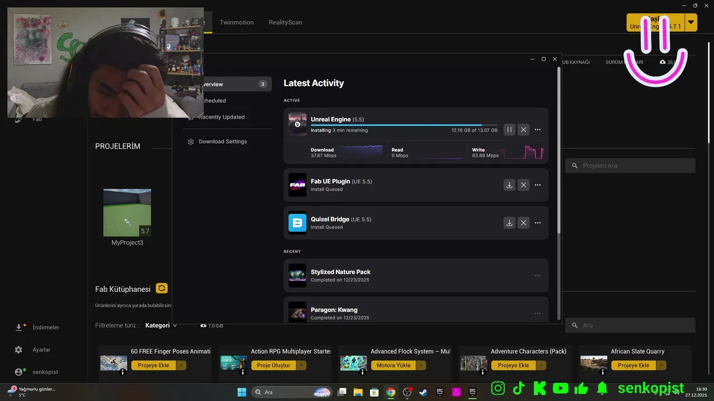
Task: Open Microsoft Store from the taskbar
Action: click(374, 392)
